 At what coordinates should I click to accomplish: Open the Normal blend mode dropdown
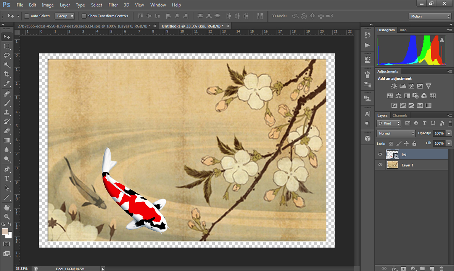point(396,133)
